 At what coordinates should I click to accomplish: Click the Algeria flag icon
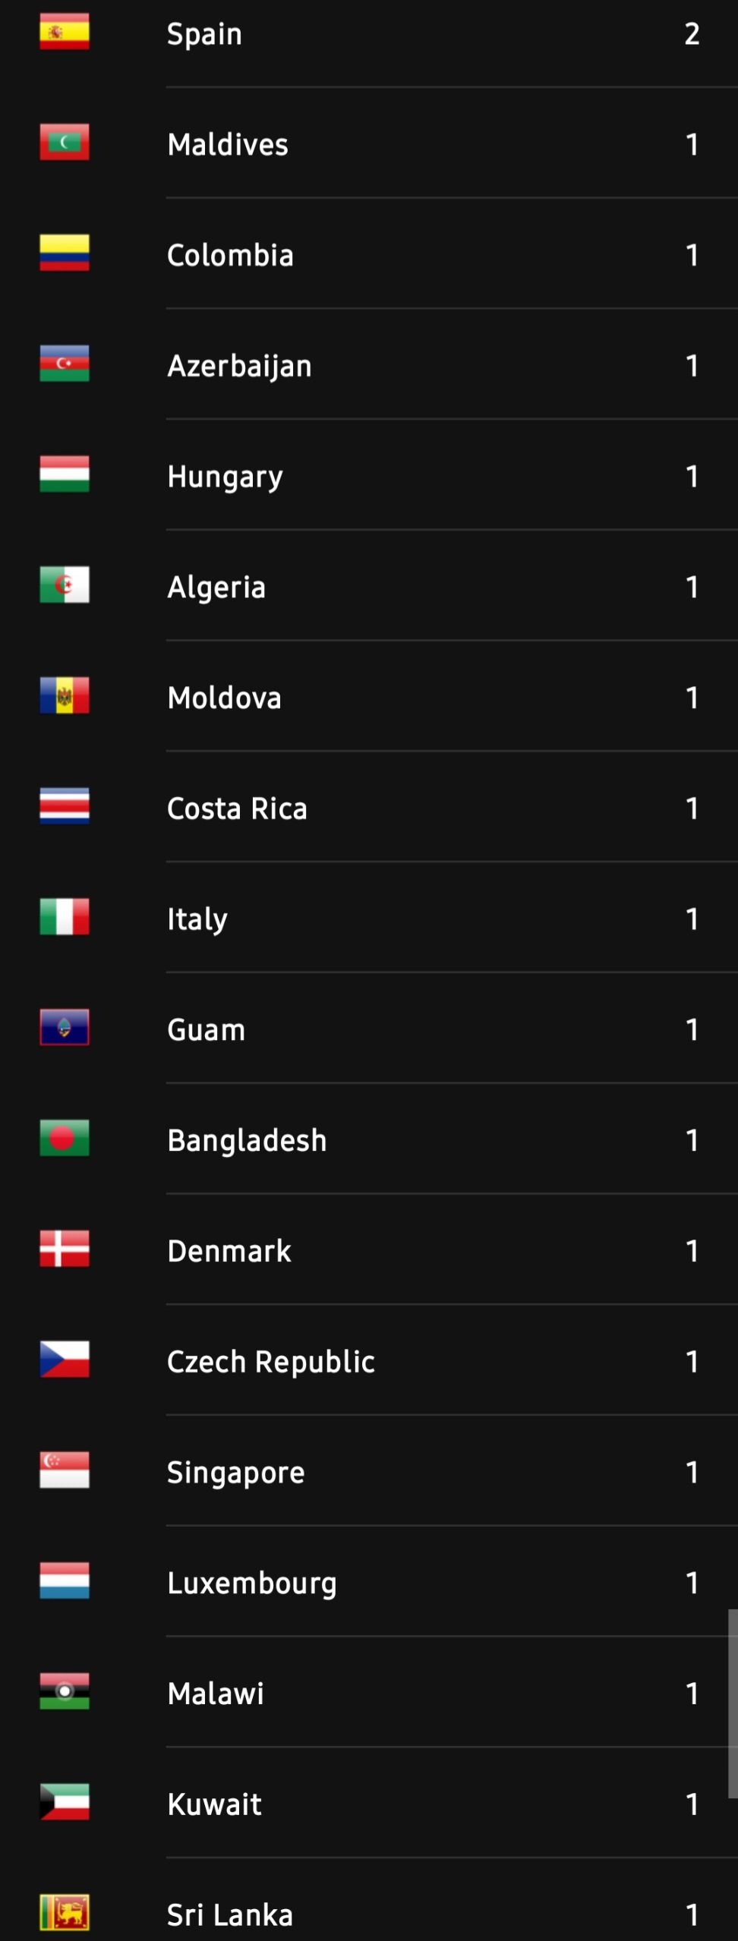pos(65,585)
